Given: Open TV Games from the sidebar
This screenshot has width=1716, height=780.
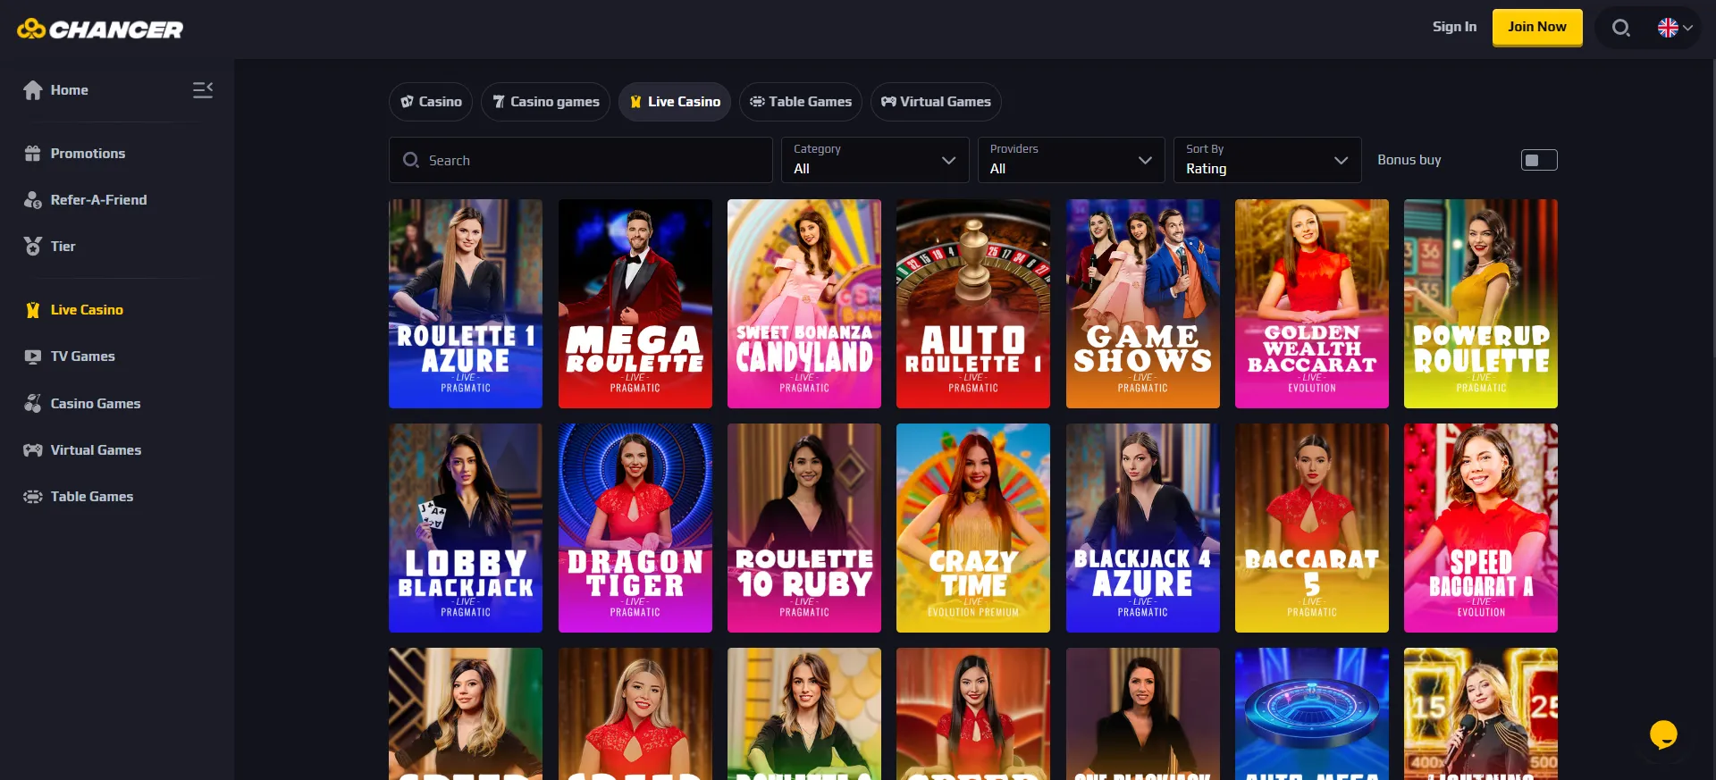Looking at the screenshot, I should (82, 356).
